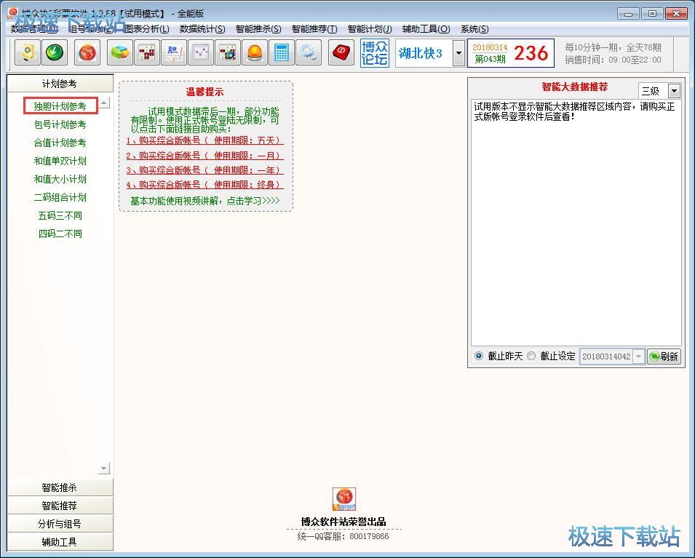Image resolution: width=695 pixels, height=558 pixels.
Task: Expand the 智能推杀 sidebar section
Action: click(60, 487)
